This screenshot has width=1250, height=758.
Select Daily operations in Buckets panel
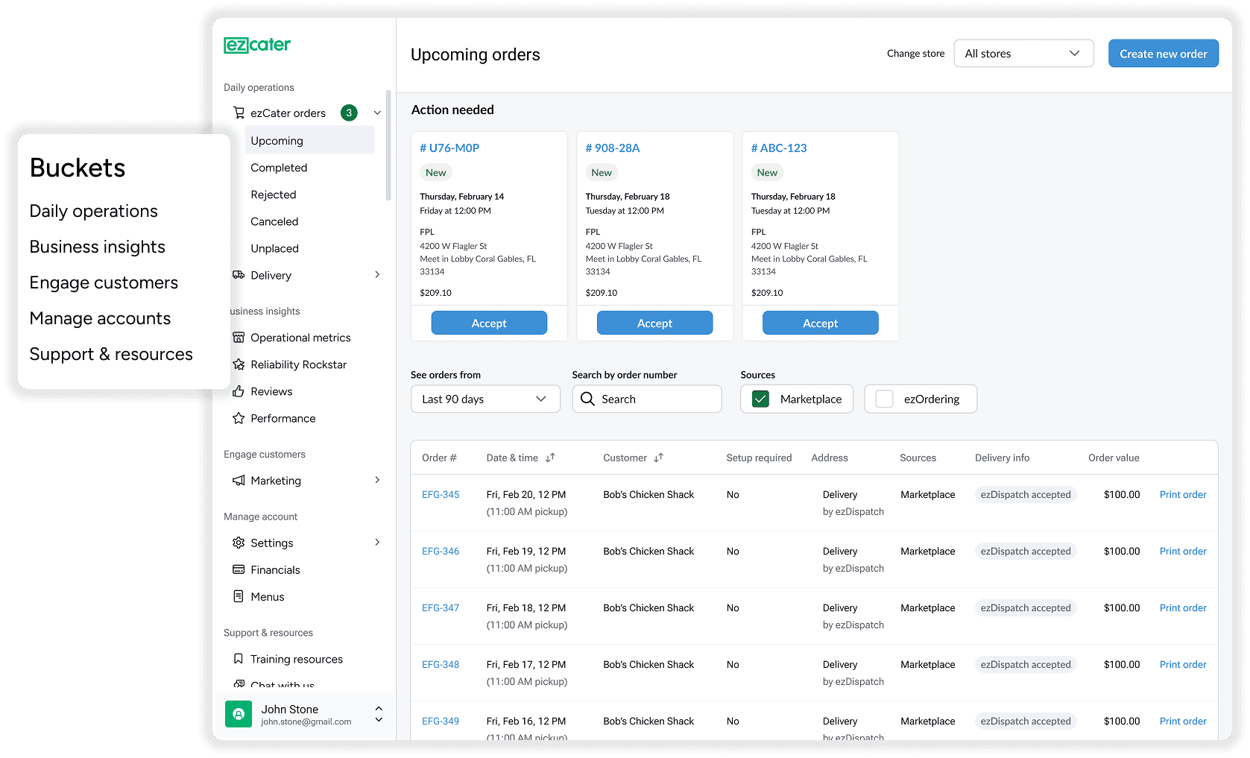(x=93, y=211)
